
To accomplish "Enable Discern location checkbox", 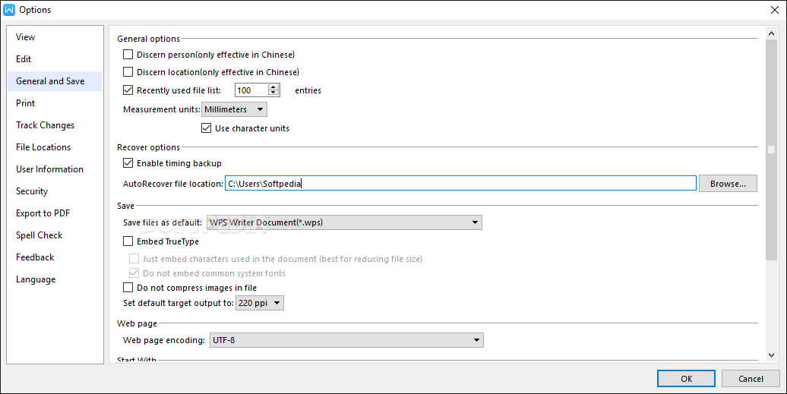I will tap(128, 71).
